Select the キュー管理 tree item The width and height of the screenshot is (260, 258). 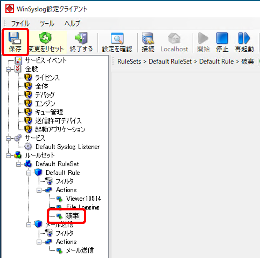tap(49, 112)
